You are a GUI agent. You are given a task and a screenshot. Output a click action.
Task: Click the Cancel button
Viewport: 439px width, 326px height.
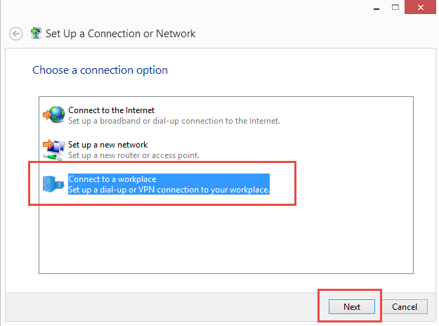click(x=405, y=306)
